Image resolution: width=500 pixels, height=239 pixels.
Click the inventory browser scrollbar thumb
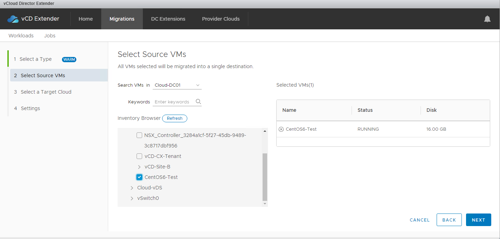pyautogui.click(x=265, y=176)
